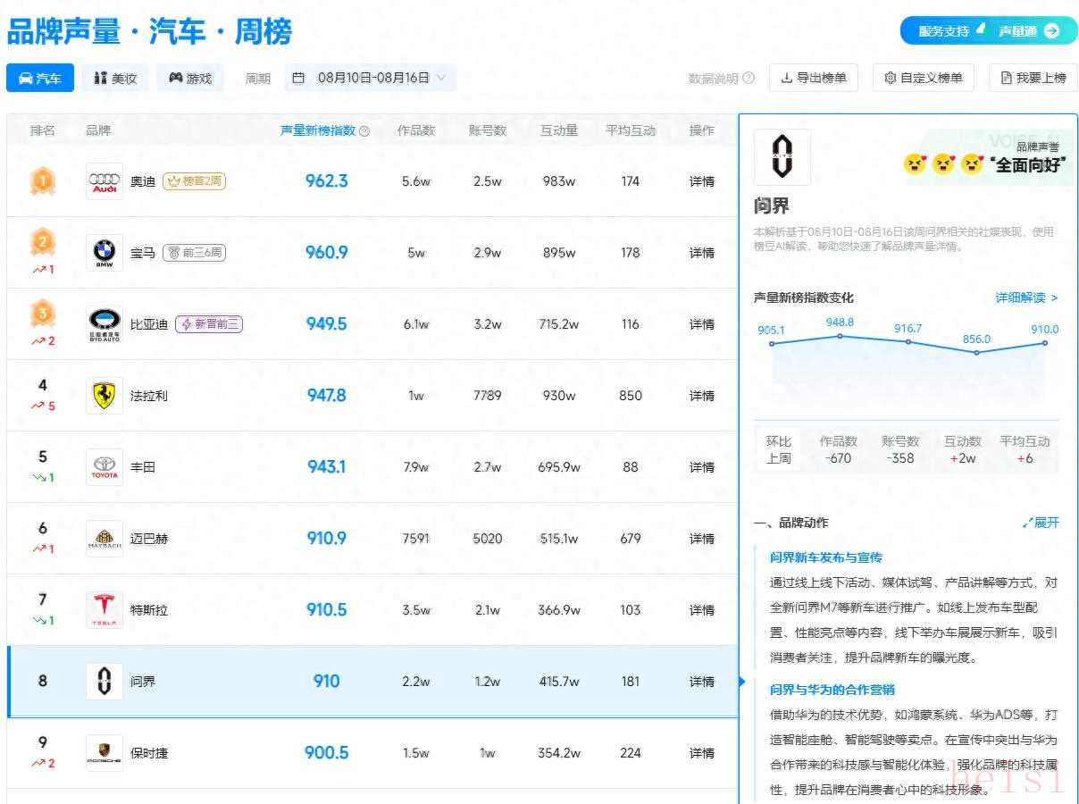Click the Tesla brand logo
Screen dimensions: 1079x804
point(105,610)
